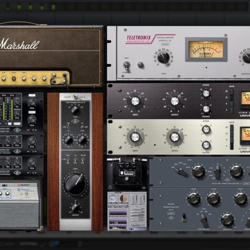The image size is (250, 250).
Task: Select ratio 8 on the black 1176
Action: [x=232, y=104]
